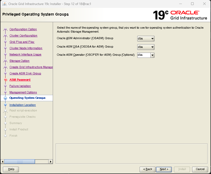Click the sidebar horizontal scrollbar thumb

[x=20, y=161]
